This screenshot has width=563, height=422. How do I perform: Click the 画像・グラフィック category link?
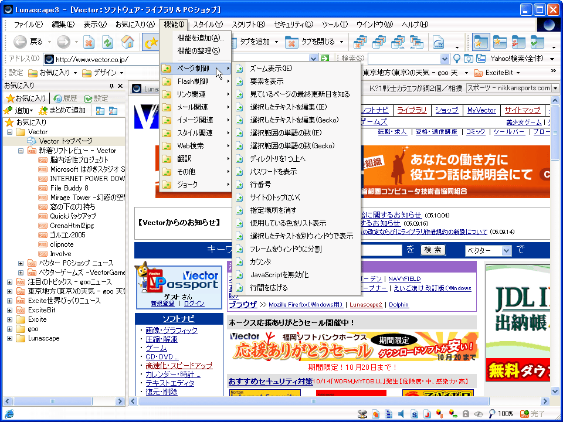click(172, 331)
